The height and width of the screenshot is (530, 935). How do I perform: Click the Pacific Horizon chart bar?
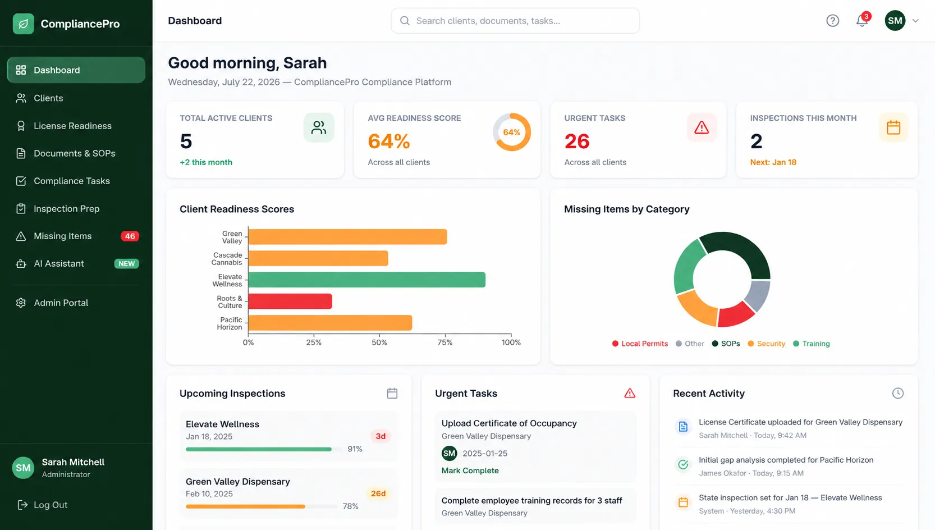click(x=331, y=323)
